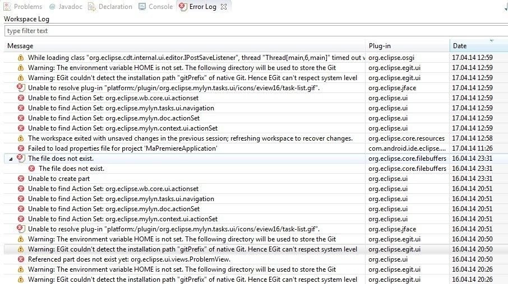Sort by the Date column header
Image resolution: width=508 pixels, height=284 pixels.
479,46
